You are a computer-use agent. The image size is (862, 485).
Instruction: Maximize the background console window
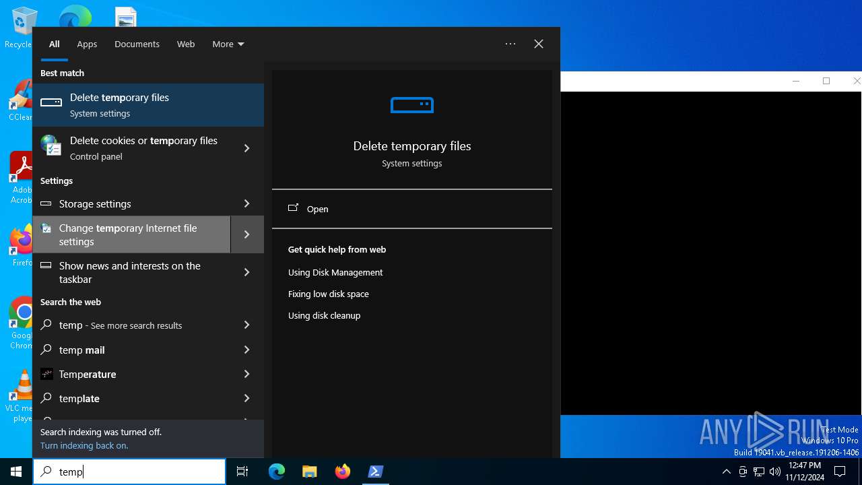pyautogui.click(x=826, y=81)
